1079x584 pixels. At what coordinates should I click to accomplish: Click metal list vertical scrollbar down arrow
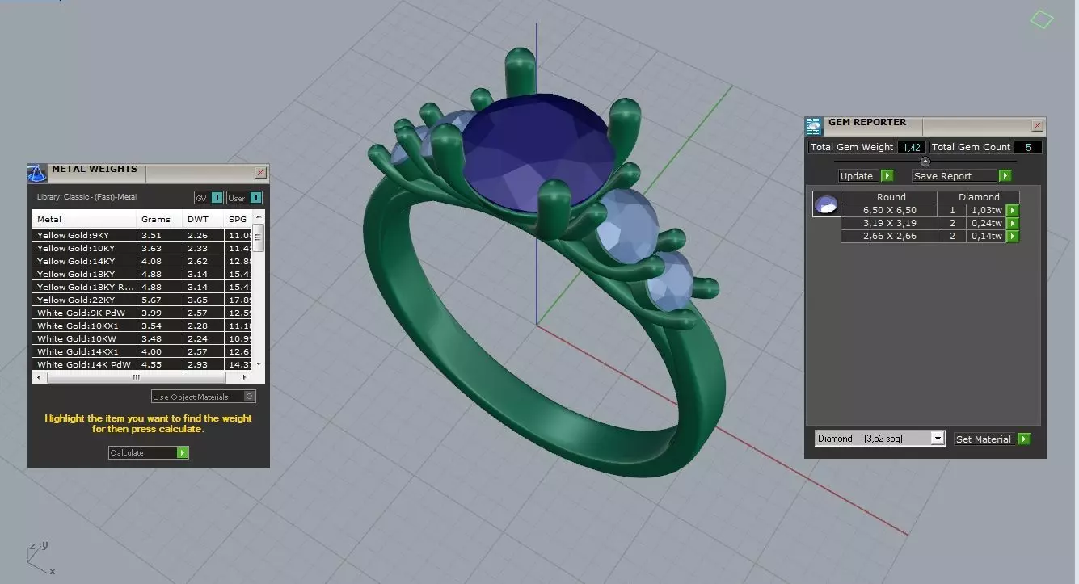tap(259, 365)
